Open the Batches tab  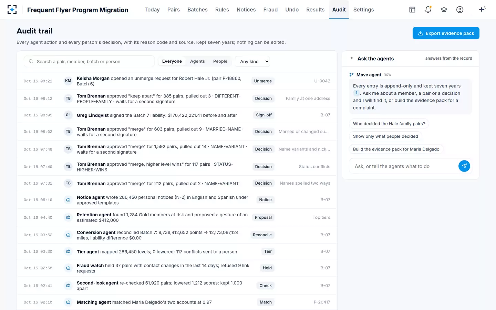tap(197, 10)
